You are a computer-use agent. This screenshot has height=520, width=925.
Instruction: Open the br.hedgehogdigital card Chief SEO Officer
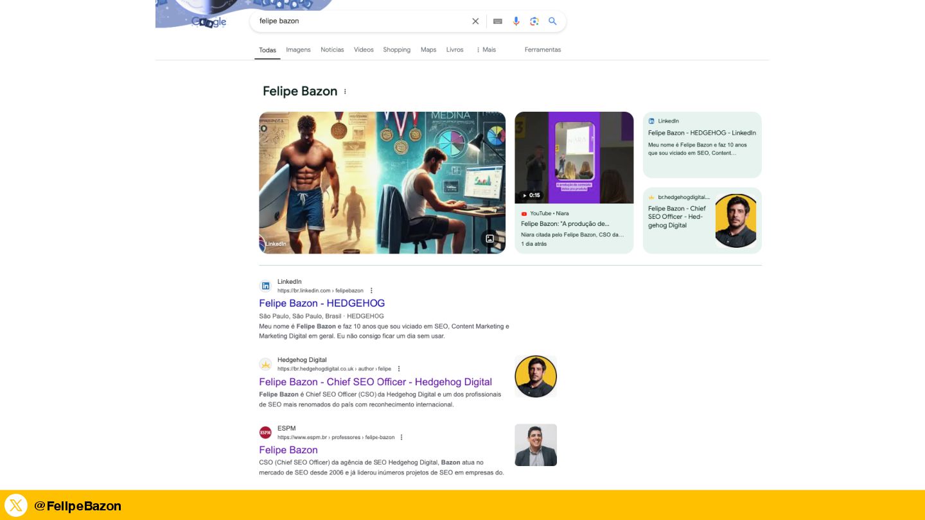coord(702,220)
